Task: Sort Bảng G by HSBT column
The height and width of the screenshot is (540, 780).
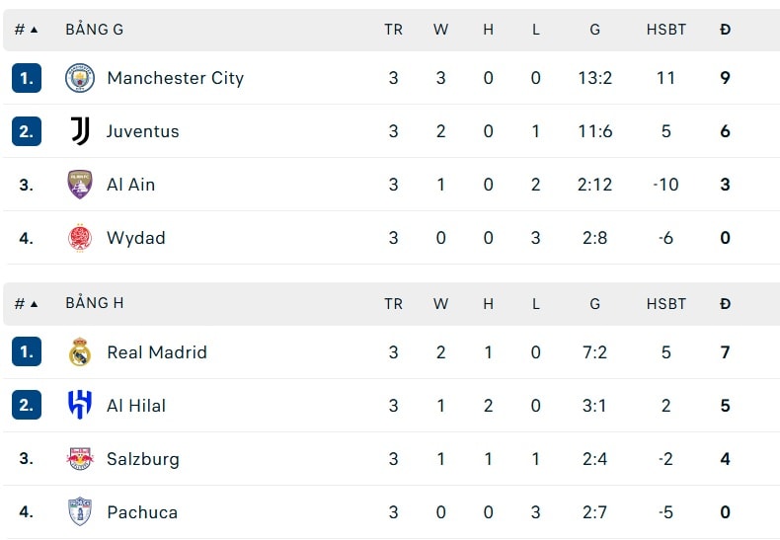Action: click(666, 30)
